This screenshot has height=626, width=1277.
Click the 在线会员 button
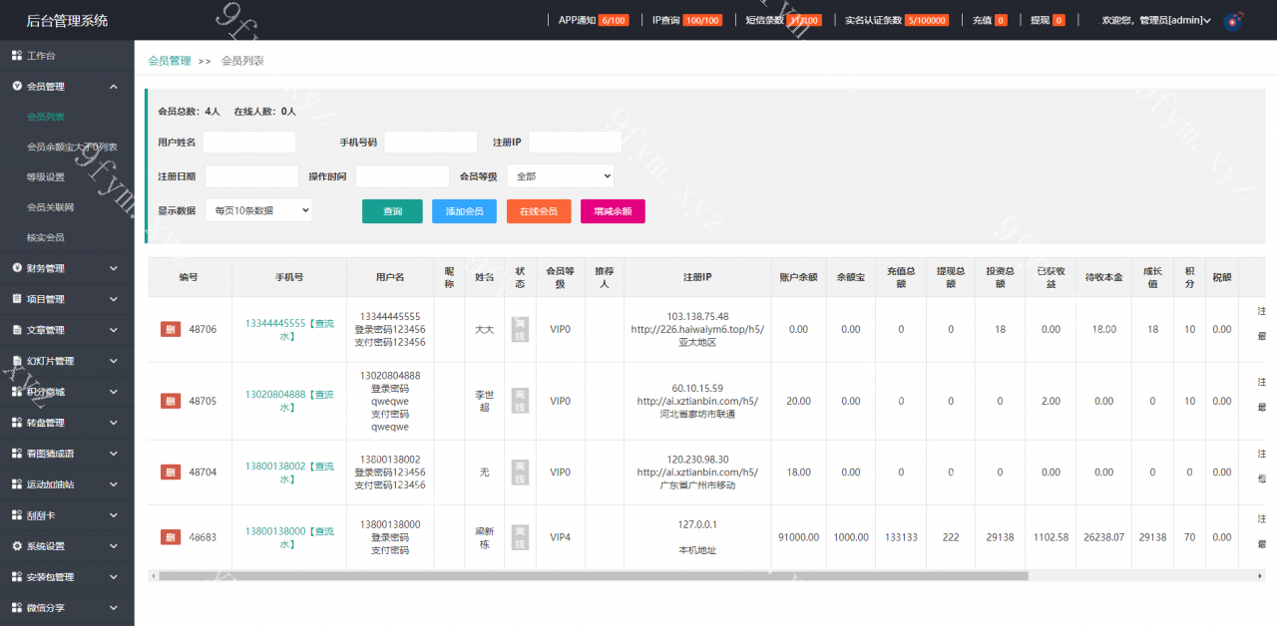point(539,211)
